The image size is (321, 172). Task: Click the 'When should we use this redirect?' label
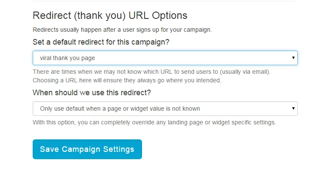92,93
